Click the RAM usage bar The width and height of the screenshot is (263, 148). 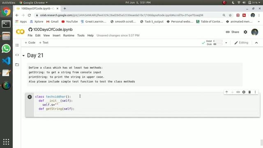(x=218, y=41)
